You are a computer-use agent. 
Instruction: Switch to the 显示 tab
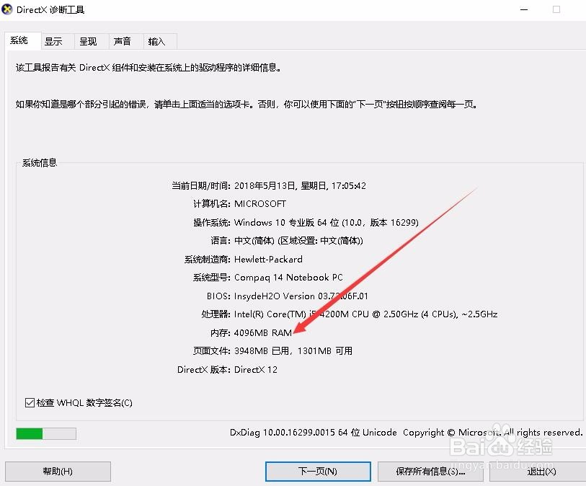click(x=53, y=41)
